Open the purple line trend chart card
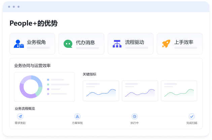 click(x=140, y=91)
